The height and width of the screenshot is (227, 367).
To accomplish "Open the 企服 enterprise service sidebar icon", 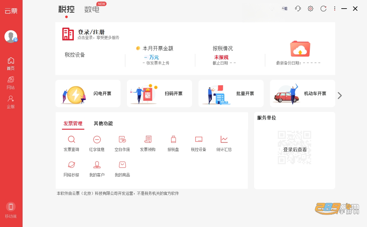I will click(11, 102).
